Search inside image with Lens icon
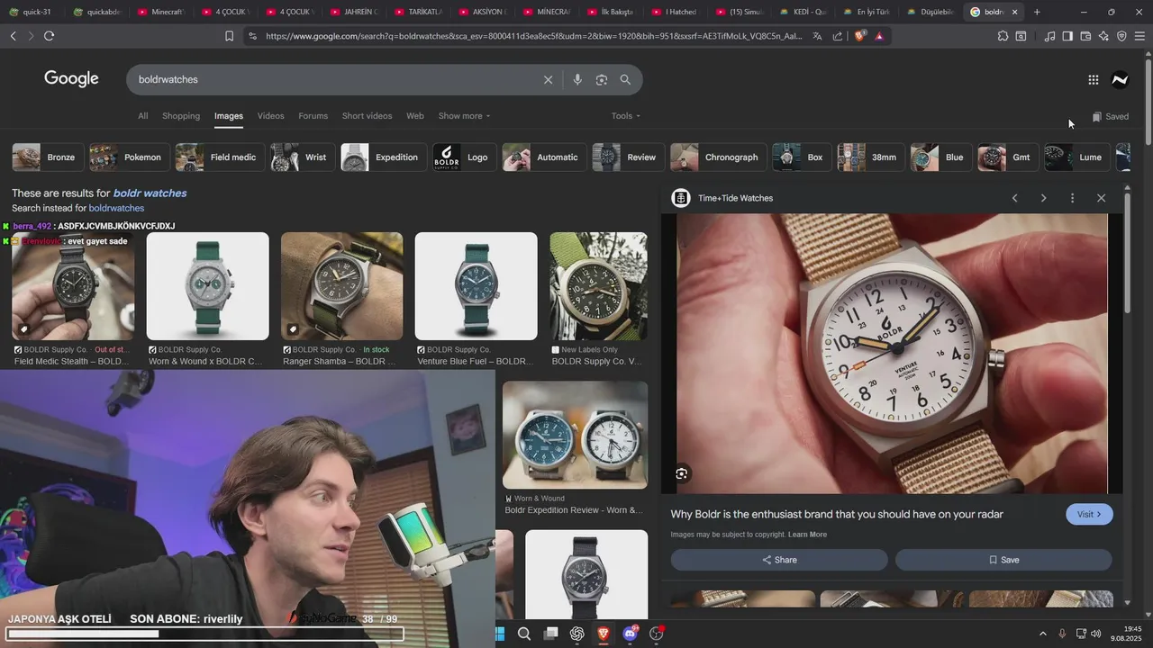1153x648 pixels. (682, 473)
